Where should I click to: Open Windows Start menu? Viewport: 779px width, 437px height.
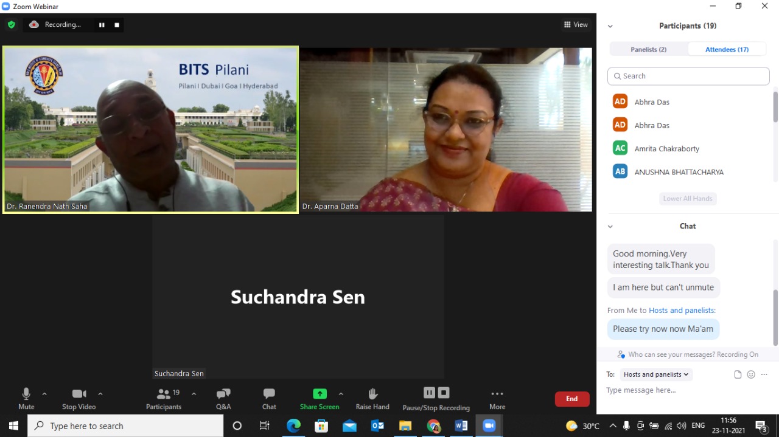13,425
